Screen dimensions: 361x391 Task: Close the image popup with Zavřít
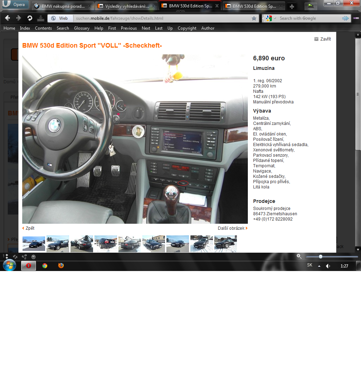[323, 39]
